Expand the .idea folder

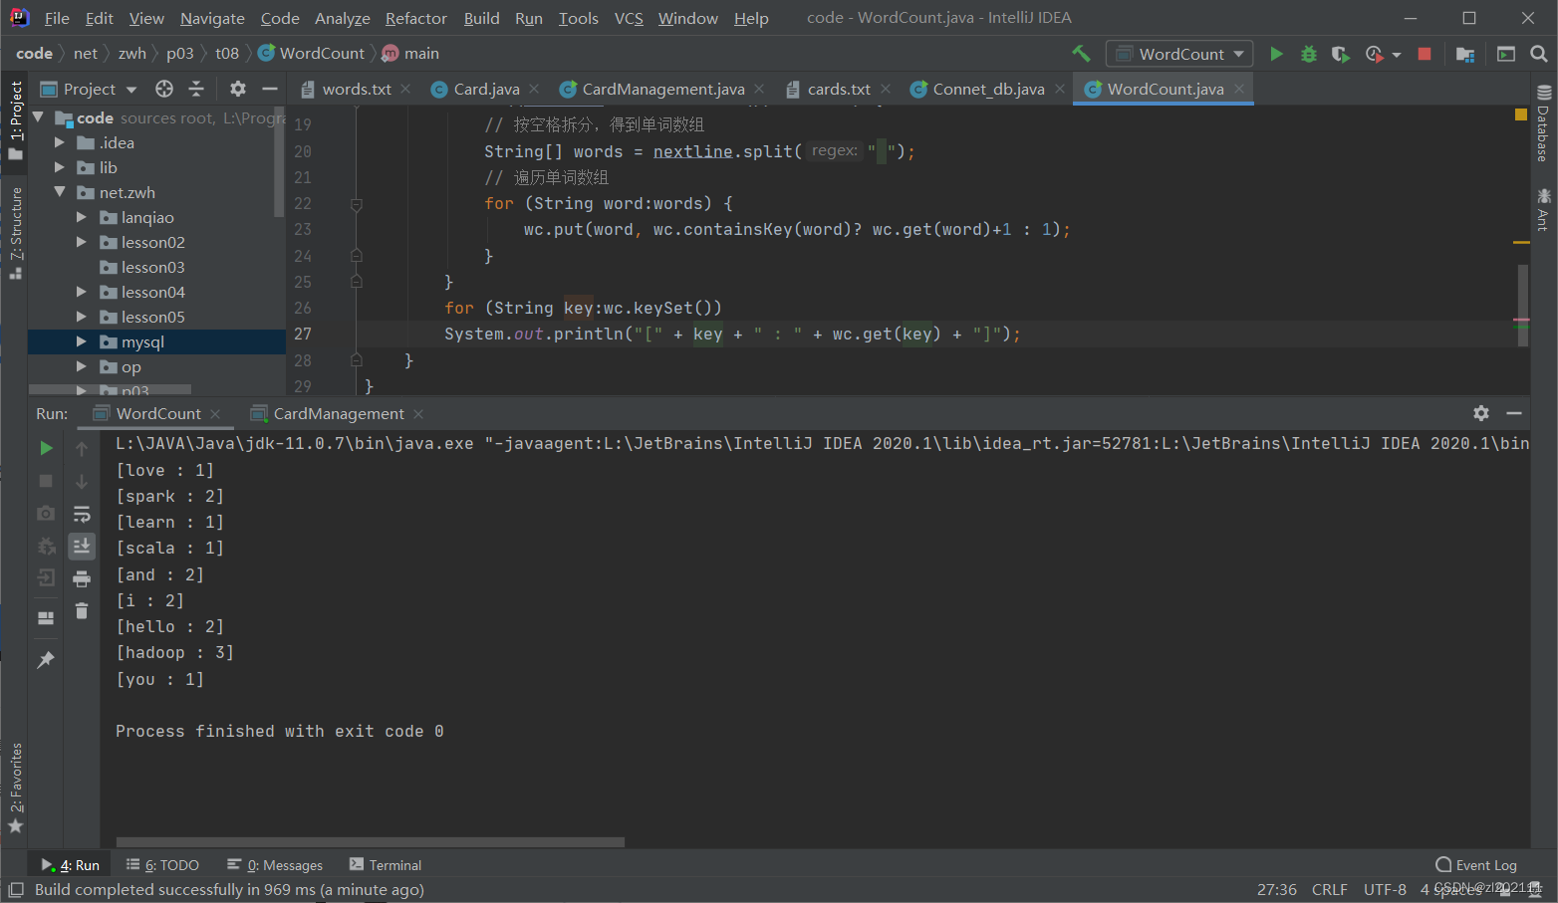(x=60, y=142)
